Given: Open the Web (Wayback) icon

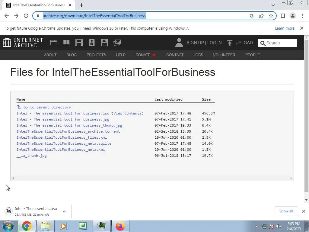Looking at the screenshot, I should pyautogui.click(x=54, y=43).
